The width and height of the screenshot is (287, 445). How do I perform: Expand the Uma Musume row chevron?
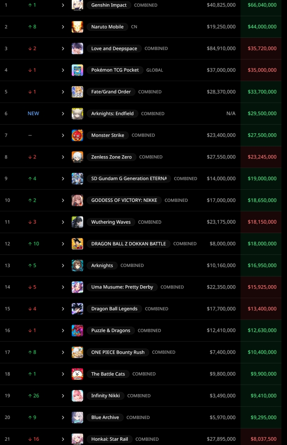point(63,287)
